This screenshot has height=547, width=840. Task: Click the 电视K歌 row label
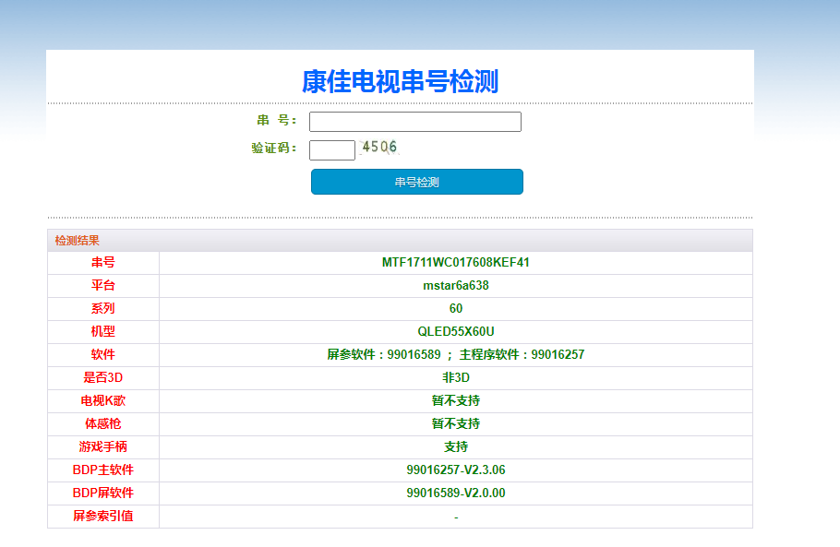pyautogui.click(x=102, y=400)
